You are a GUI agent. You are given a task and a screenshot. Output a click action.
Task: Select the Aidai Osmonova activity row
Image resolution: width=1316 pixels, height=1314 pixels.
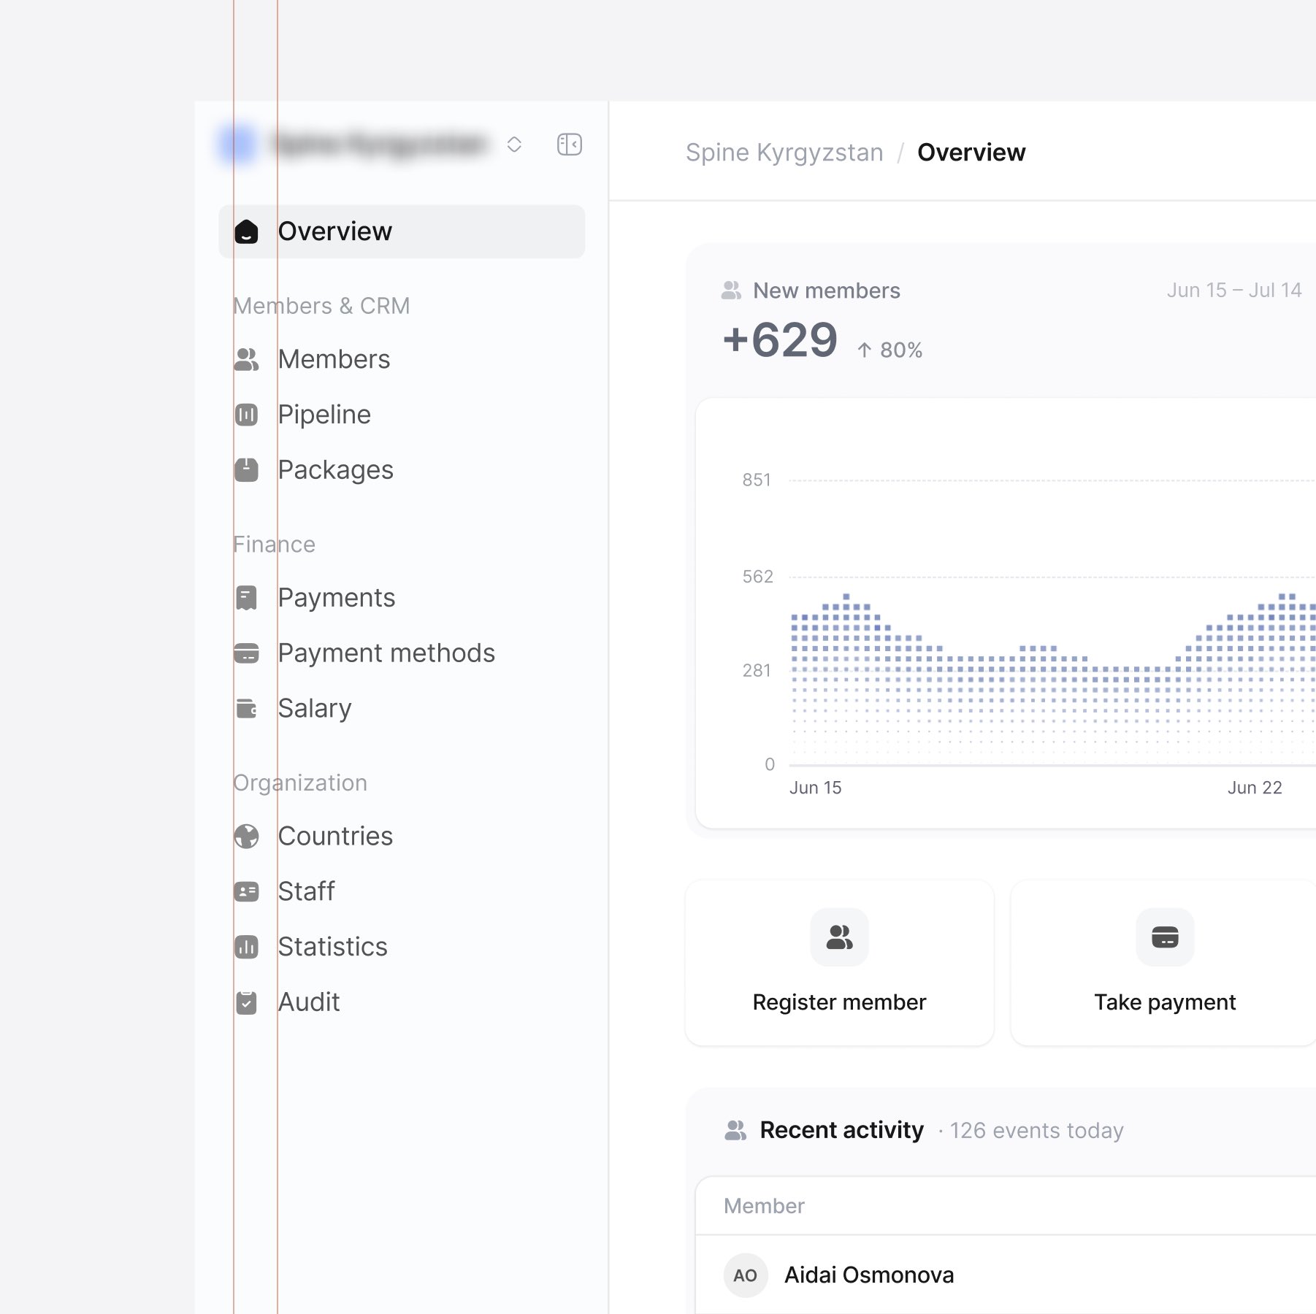click(1006, 1275)
